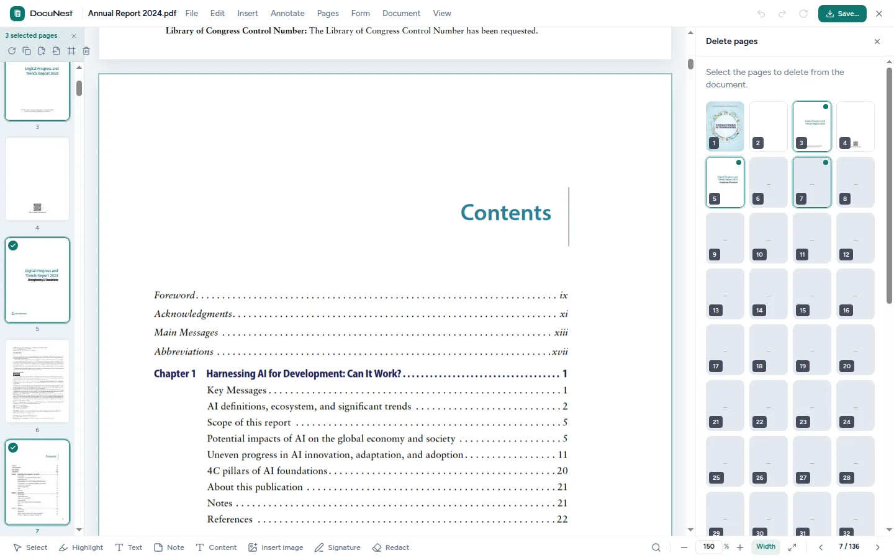Click the zoom percentage field

(x=709, y=547)
